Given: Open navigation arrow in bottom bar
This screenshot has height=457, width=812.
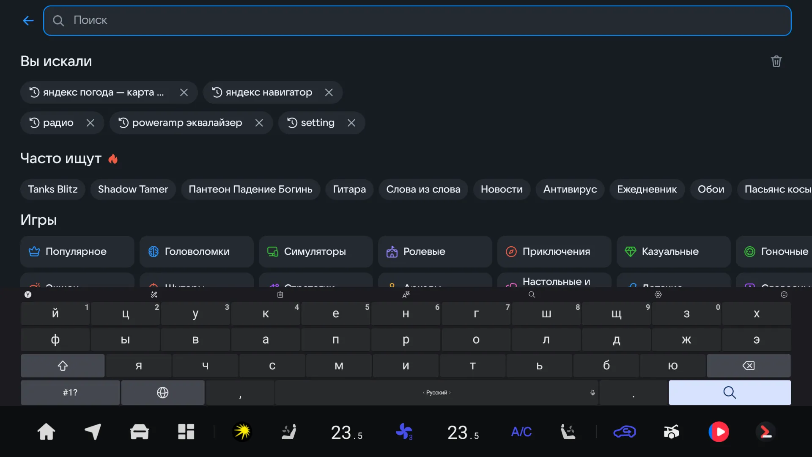Looking at the screenshot, I should point(93,432).
